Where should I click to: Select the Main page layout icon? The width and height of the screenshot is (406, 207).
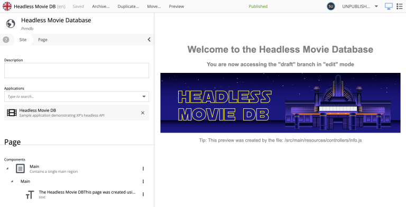20,168
